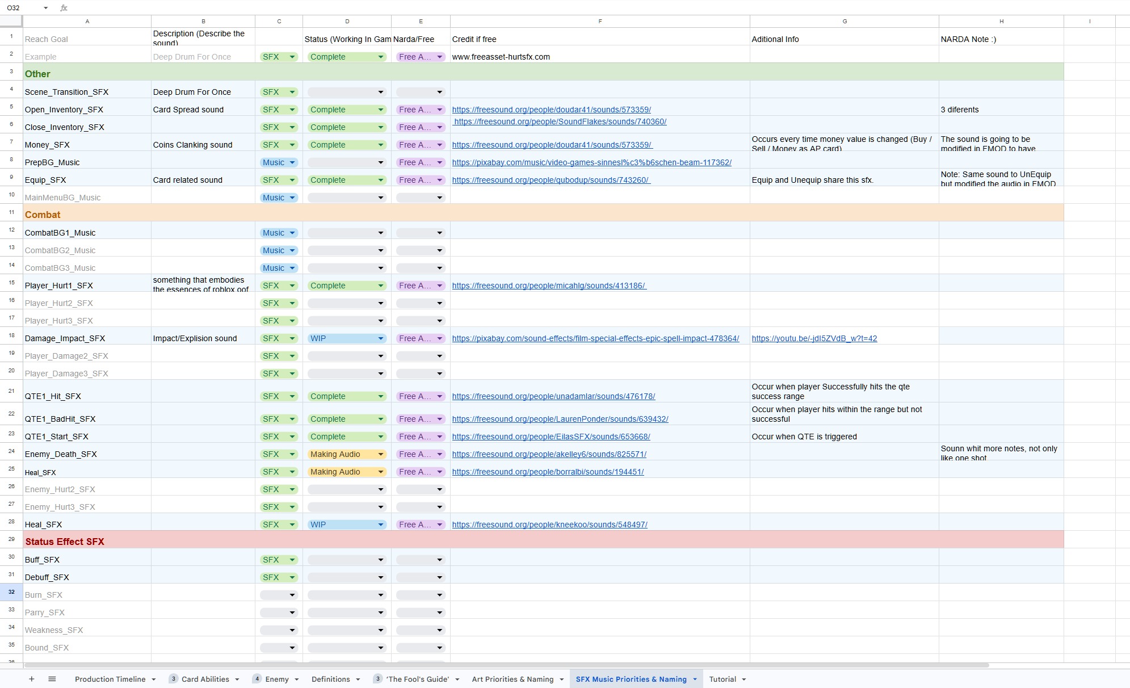Open the Tutorial sheet tab
The width and height of the screenshot is (1130, 688).
coord(722,679)
